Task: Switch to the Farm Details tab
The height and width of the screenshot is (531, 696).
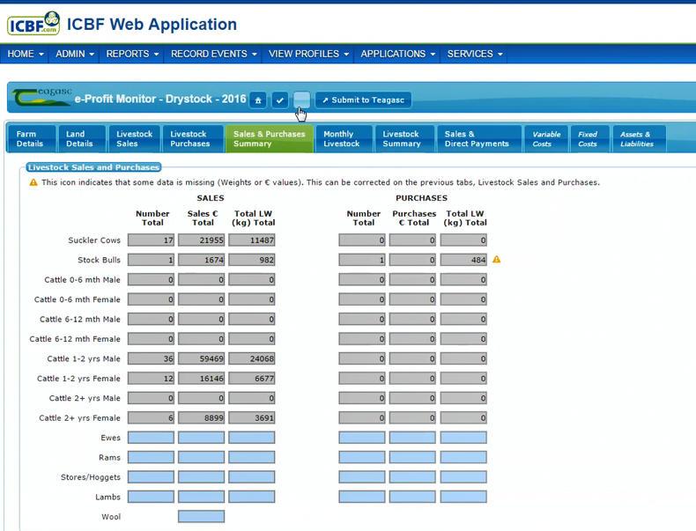Action: click(x=30, y=139)
